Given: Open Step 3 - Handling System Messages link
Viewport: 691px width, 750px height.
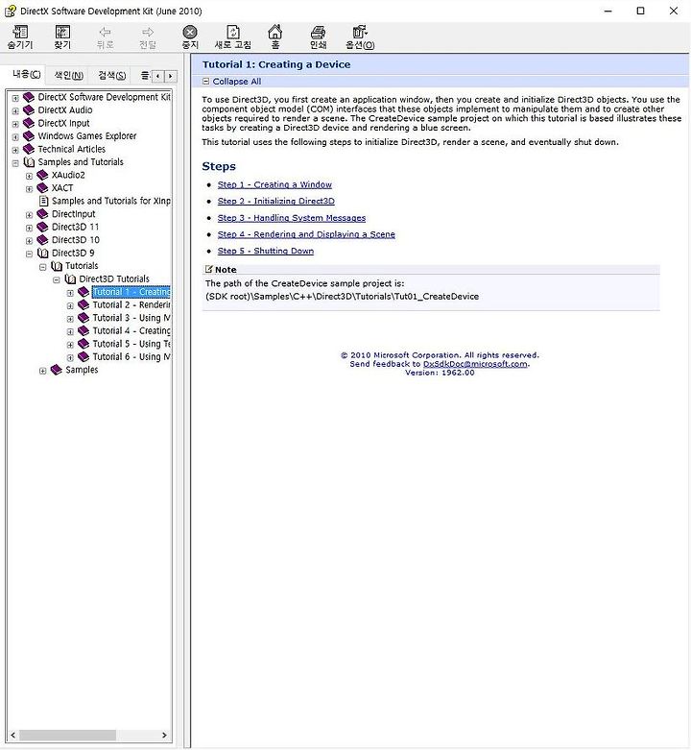Looking at the screenshot, I should coord(292,218).
